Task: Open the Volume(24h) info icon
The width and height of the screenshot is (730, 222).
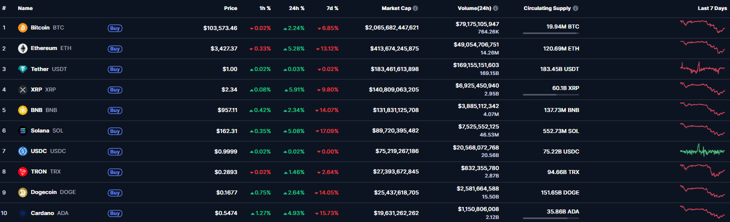Action: click(x=496, y=8)
